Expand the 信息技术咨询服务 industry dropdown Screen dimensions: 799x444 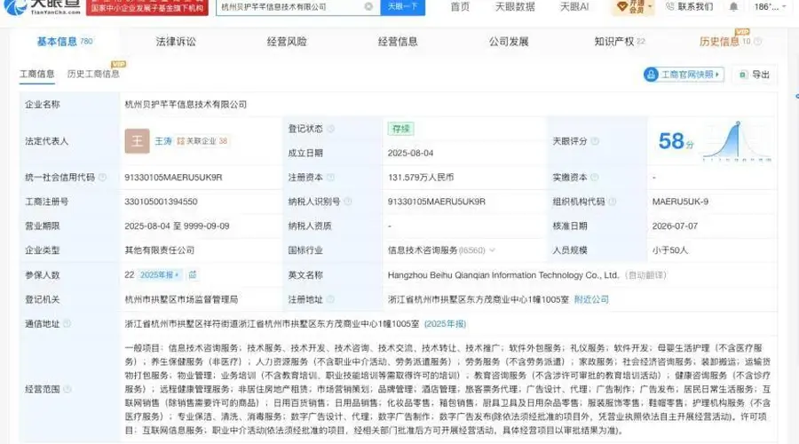(492, 250)
